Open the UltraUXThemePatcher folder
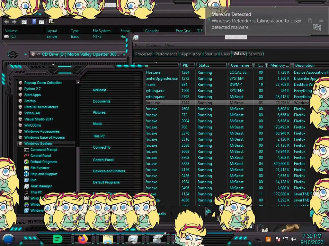Image resolution: width=329 pixels, height=246 pixels. (41, 107)
